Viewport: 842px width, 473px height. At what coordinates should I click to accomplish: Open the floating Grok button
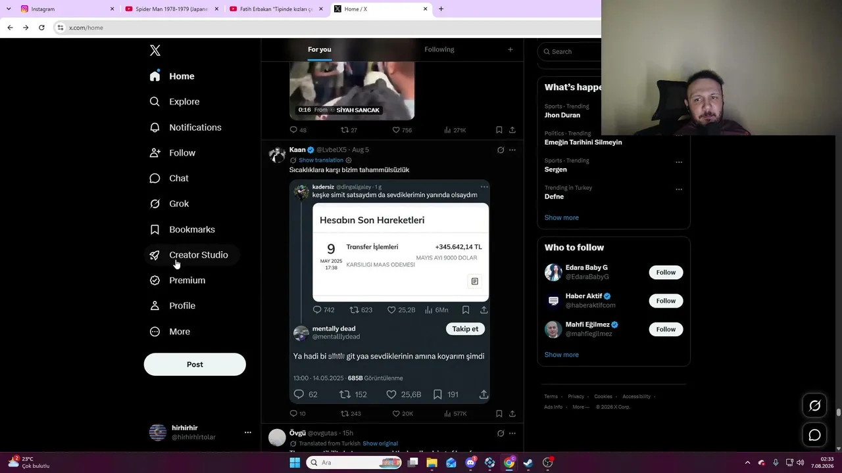pos(814,406)
